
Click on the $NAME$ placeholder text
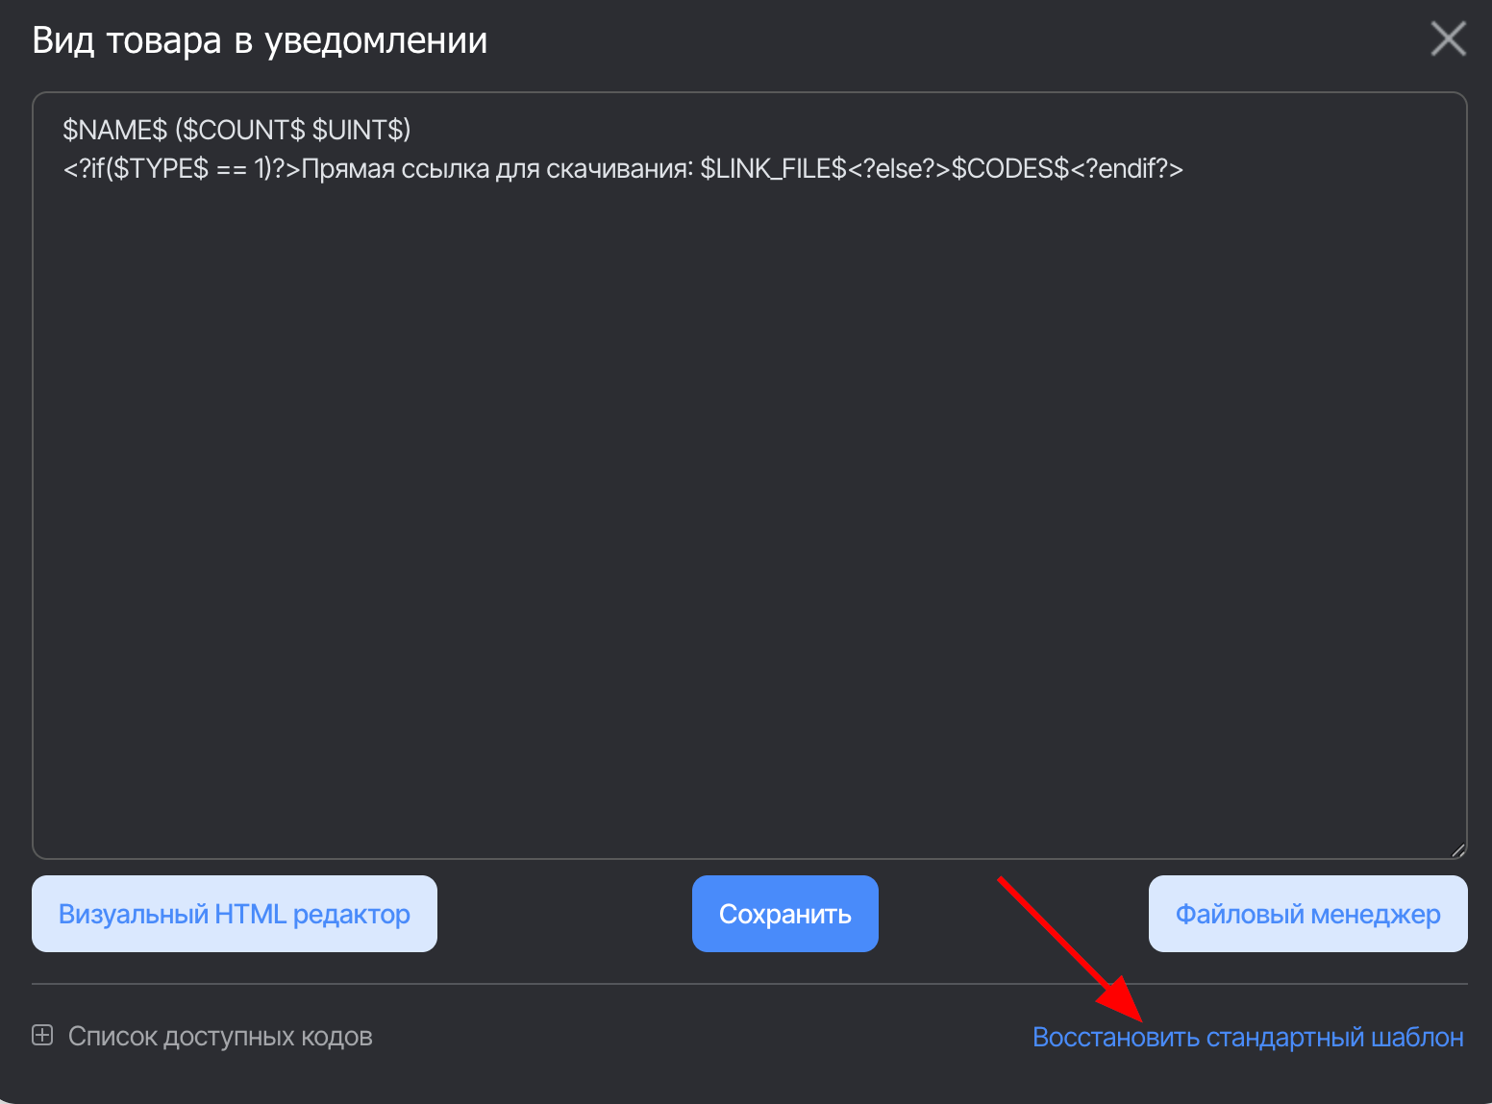[114, 130]
